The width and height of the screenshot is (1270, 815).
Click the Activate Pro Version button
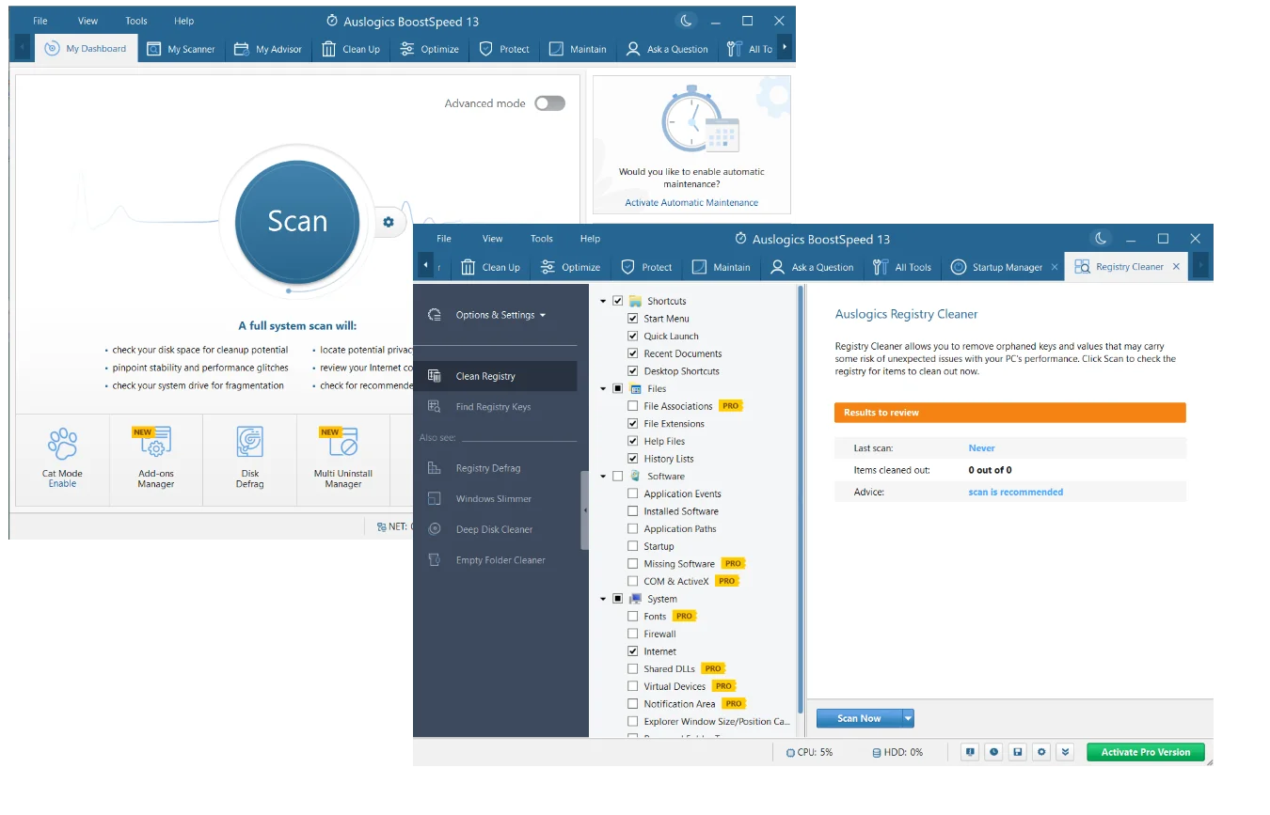(x=1145, y=752)
